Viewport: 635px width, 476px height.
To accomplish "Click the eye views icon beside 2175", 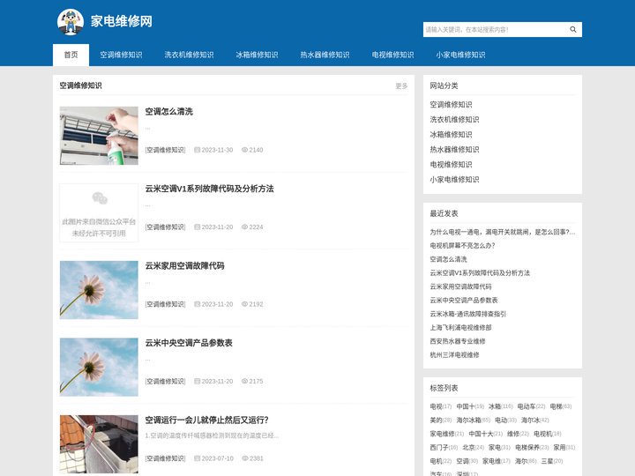I will (244, 381).
